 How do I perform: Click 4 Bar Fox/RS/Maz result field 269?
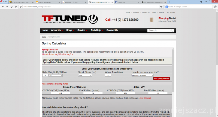click(158, 93)
